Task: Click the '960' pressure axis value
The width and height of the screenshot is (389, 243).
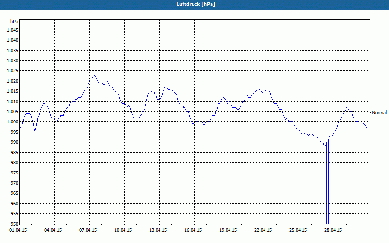Action: click(15, 204)
